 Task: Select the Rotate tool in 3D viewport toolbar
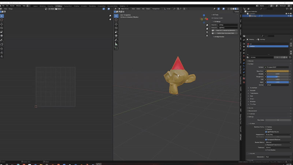click(x=116, y=28)
